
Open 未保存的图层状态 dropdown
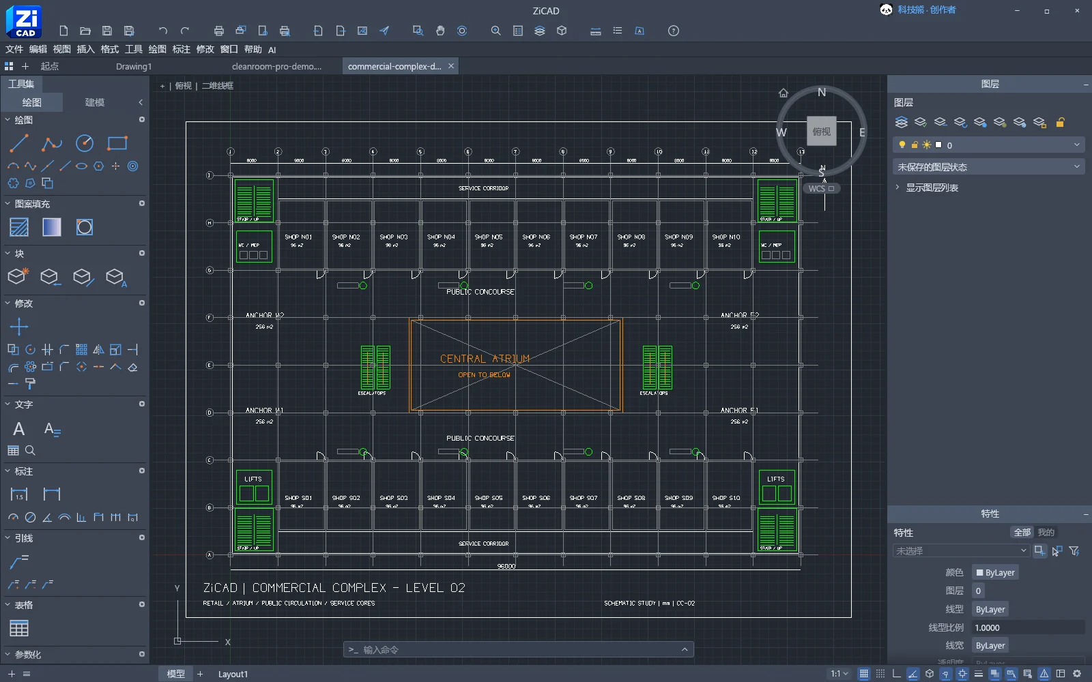[988, 166]
